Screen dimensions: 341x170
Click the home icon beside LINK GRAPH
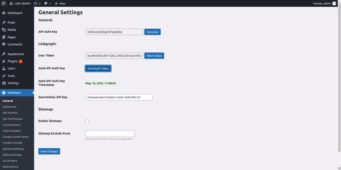[x=11, y=3]
